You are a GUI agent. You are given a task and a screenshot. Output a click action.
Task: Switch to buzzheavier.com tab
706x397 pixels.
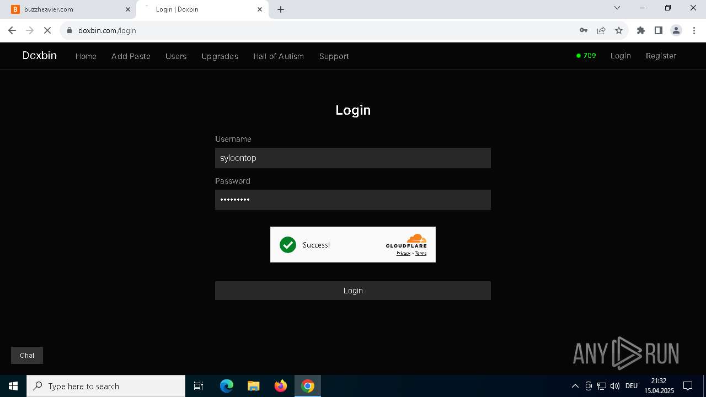[x=69, y=9]
